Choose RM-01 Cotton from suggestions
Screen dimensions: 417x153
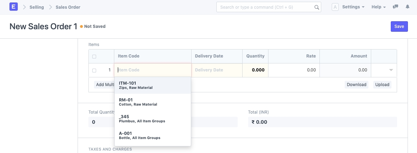152,102
